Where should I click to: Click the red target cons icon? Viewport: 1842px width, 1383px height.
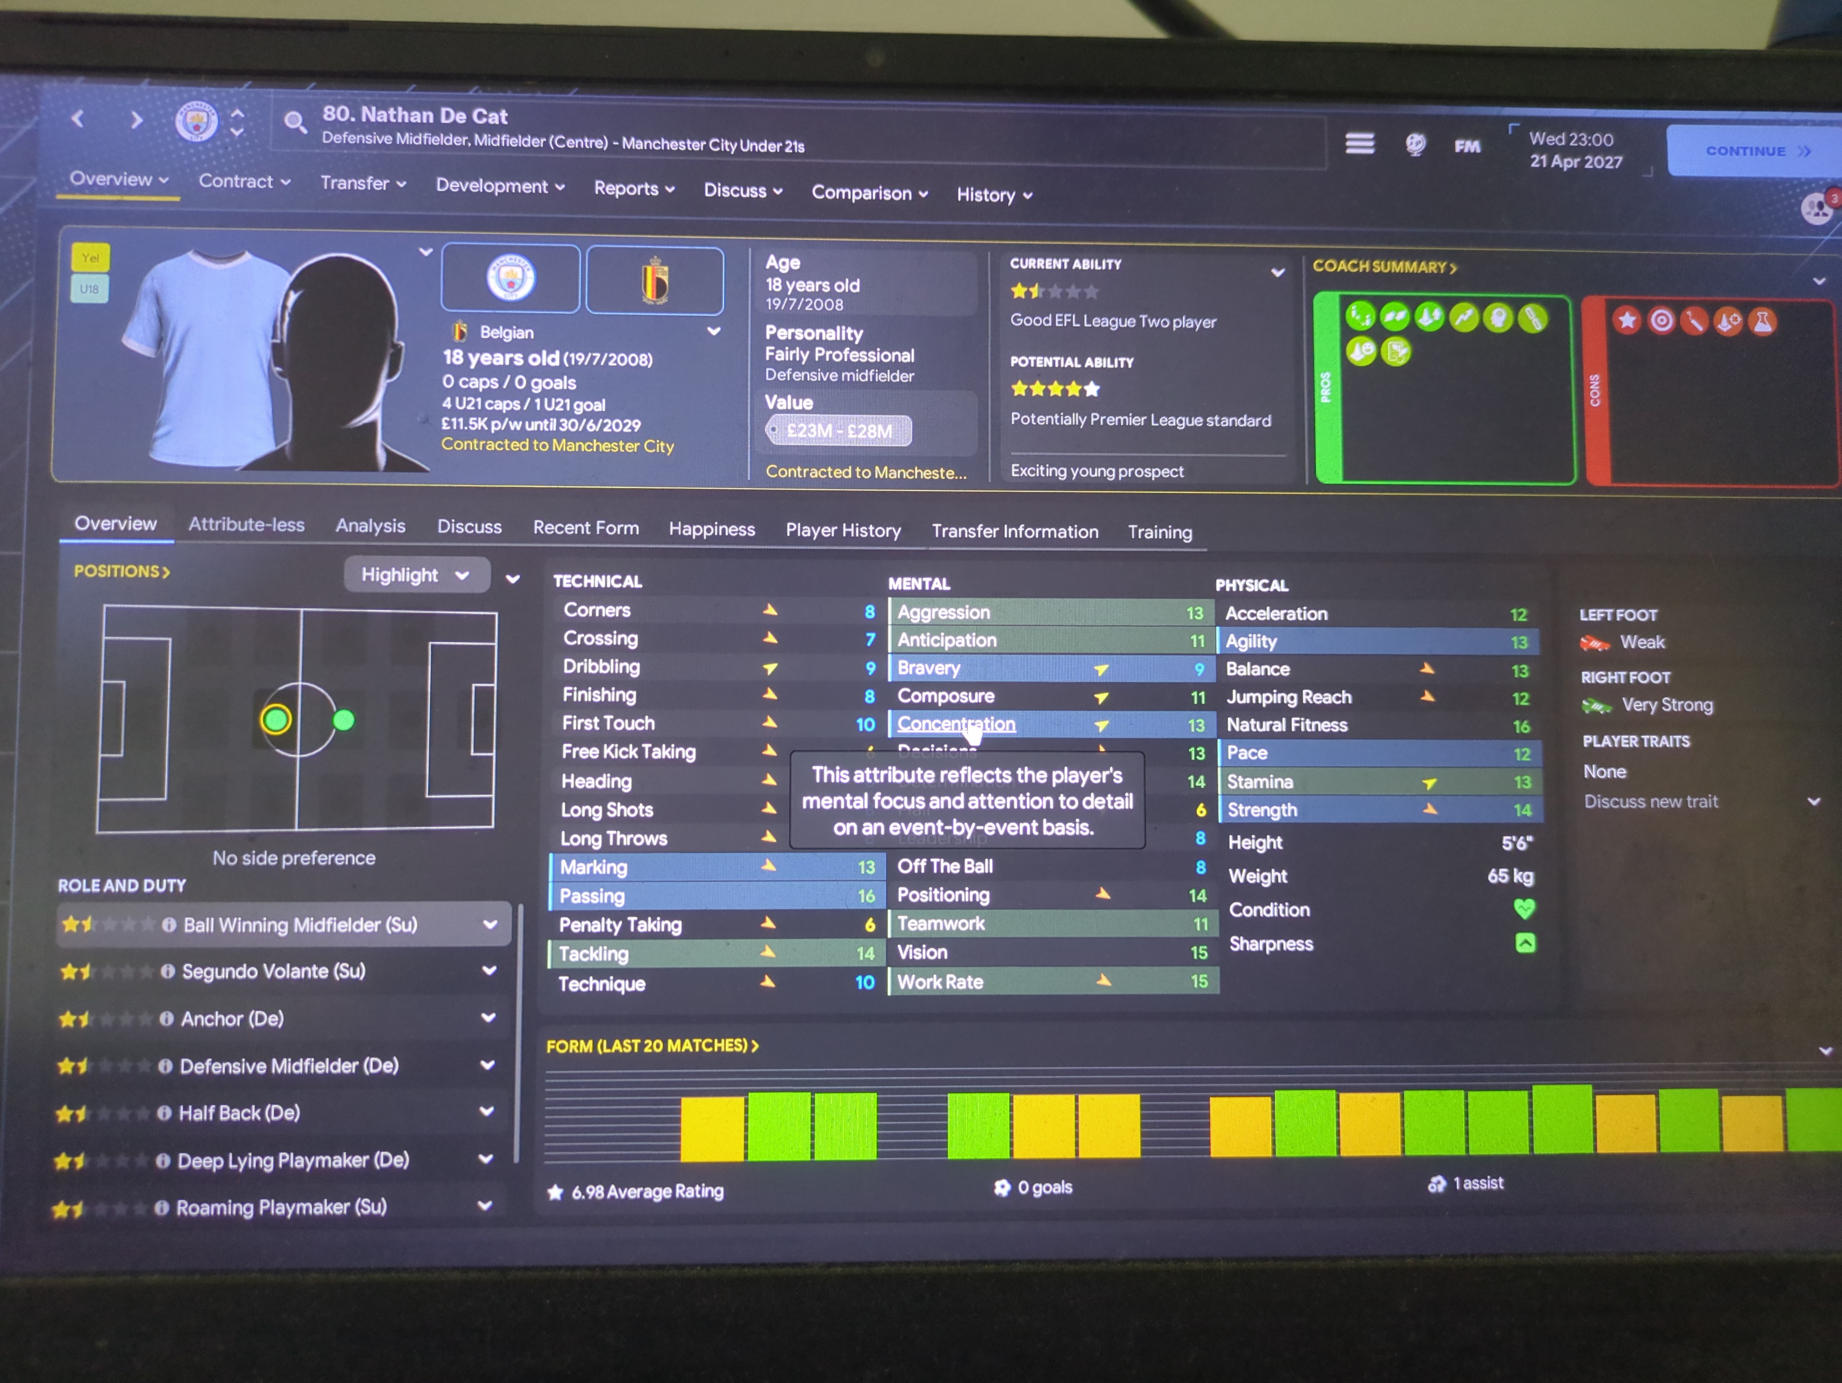point(1660,321)
